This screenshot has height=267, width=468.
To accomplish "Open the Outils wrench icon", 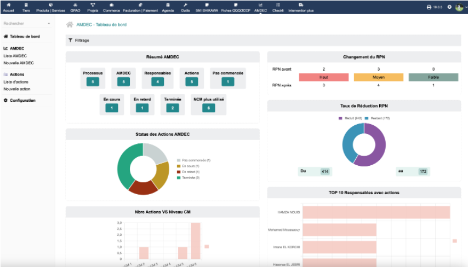I will click(x=185, y=5).
